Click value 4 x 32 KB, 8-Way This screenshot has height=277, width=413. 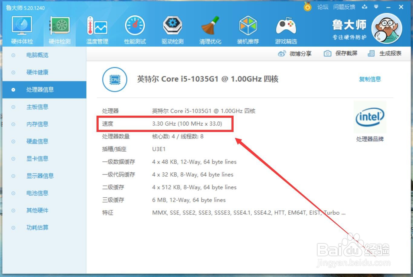click(193, 174)
